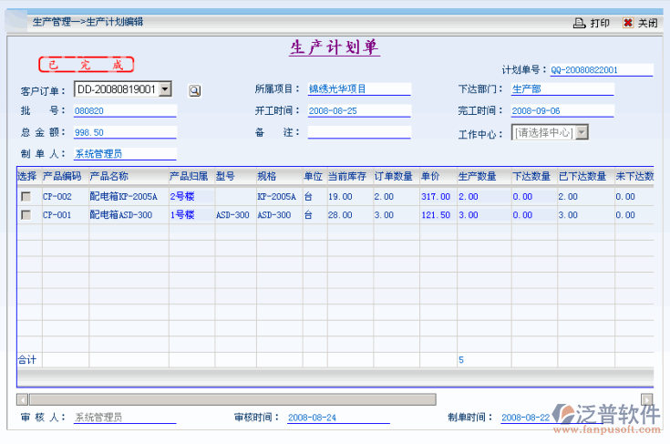Click the magnifier search icon beside 客户订单
The image size is (670, 444).
click(x=194, y=90)
